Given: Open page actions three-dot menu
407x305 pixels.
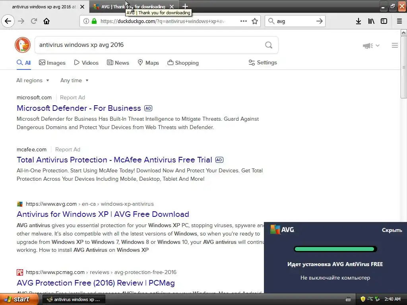Looking at the screenshot, I should (244, 21).
